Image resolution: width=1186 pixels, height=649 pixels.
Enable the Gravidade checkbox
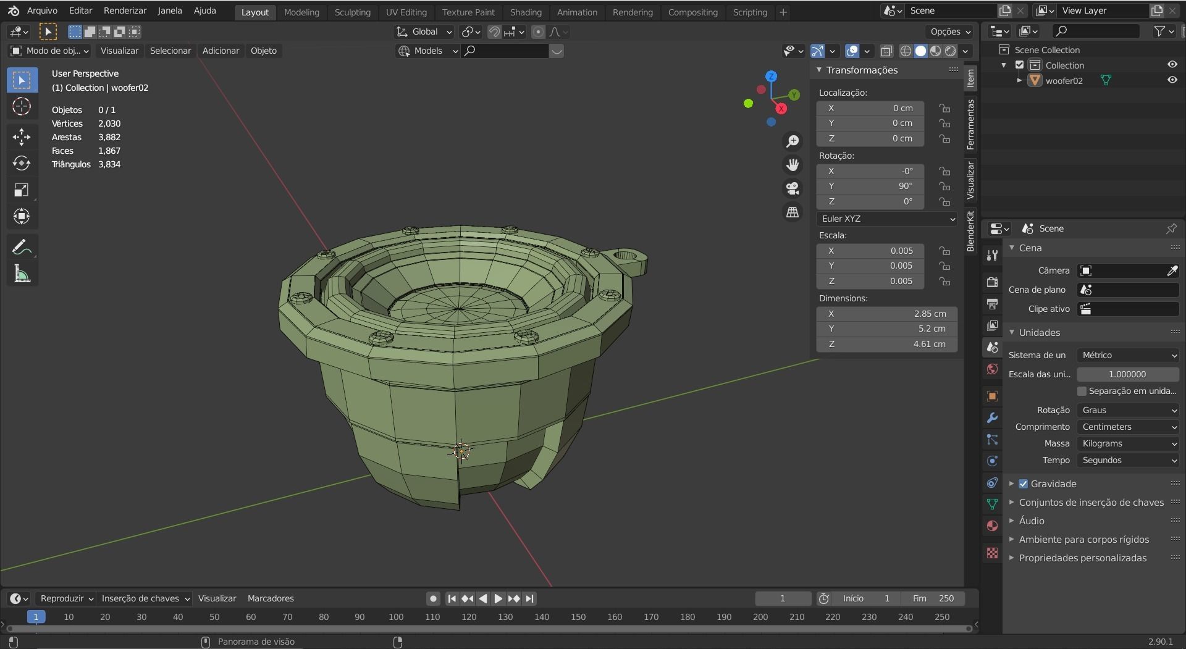[x=1023, y=484]
